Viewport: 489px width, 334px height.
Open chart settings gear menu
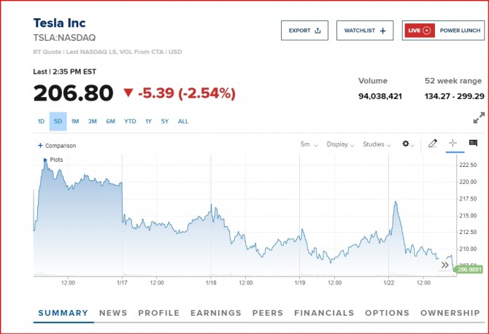(407, 144)
